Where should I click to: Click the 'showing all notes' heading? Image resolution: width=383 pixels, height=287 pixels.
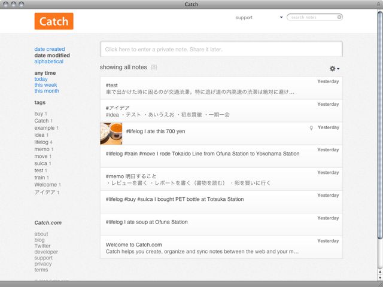click(123, 67)
